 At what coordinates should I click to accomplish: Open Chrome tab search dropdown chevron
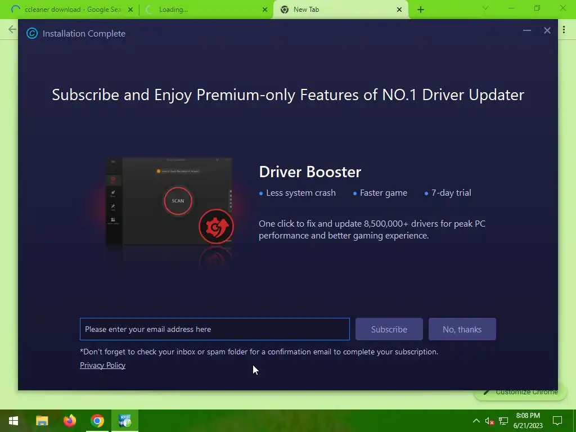pyautogui.click(x=485, y=8)
